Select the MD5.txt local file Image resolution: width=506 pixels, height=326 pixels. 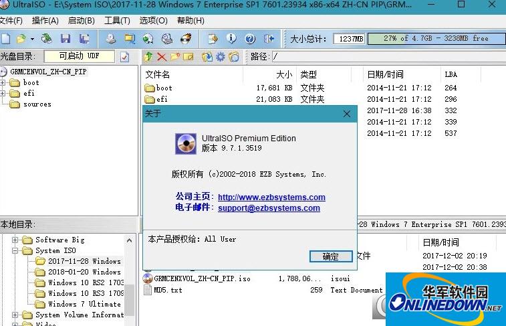click(168, 290)
